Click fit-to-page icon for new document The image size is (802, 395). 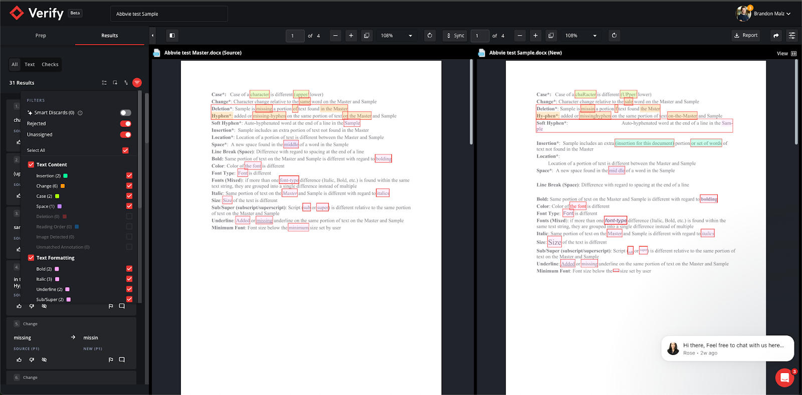551,36
